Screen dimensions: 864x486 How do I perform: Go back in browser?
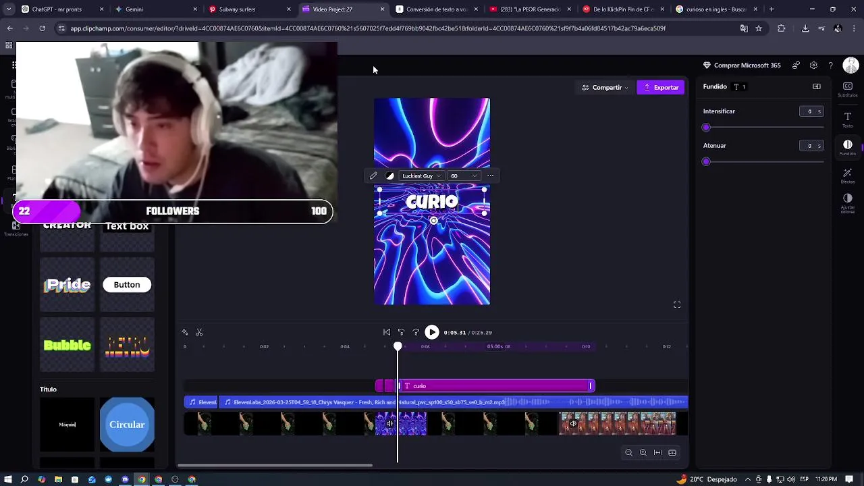pyautogui.click(x=9, y=28)
